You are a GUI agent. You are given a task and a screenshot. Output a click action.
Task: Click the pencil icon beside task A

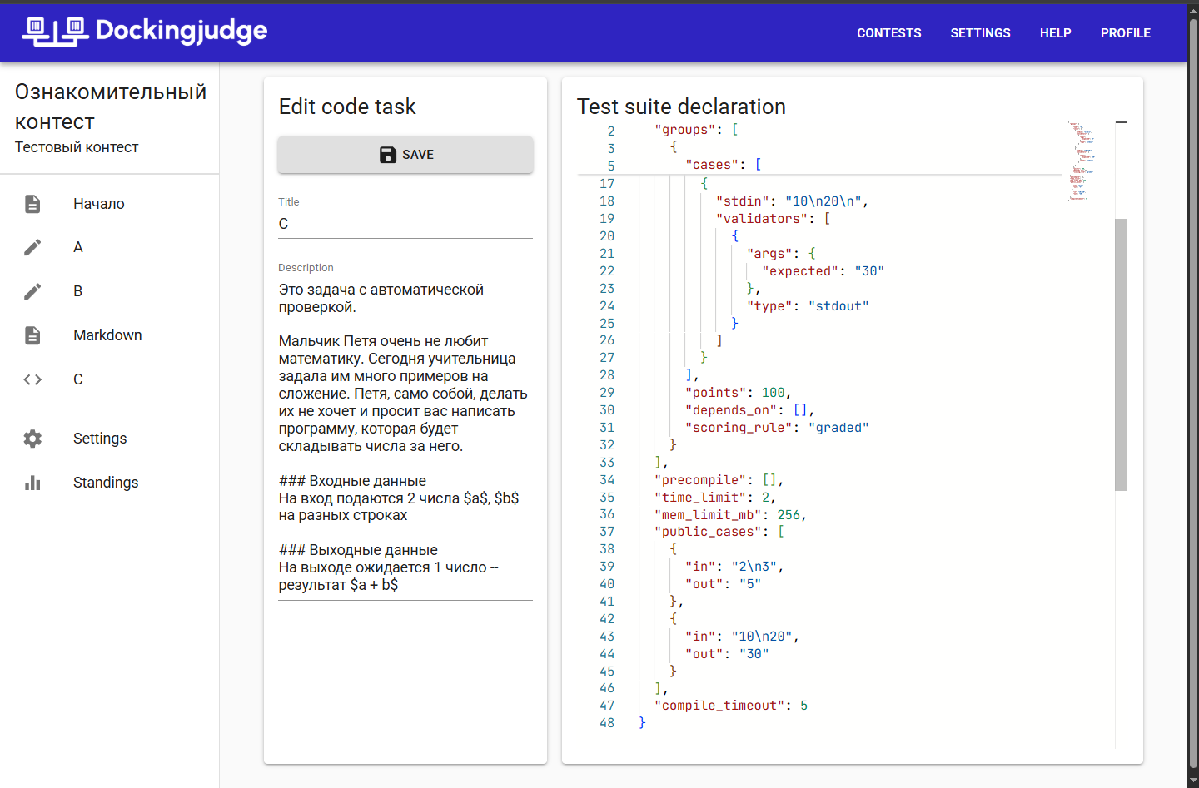(x=32, y=247)
